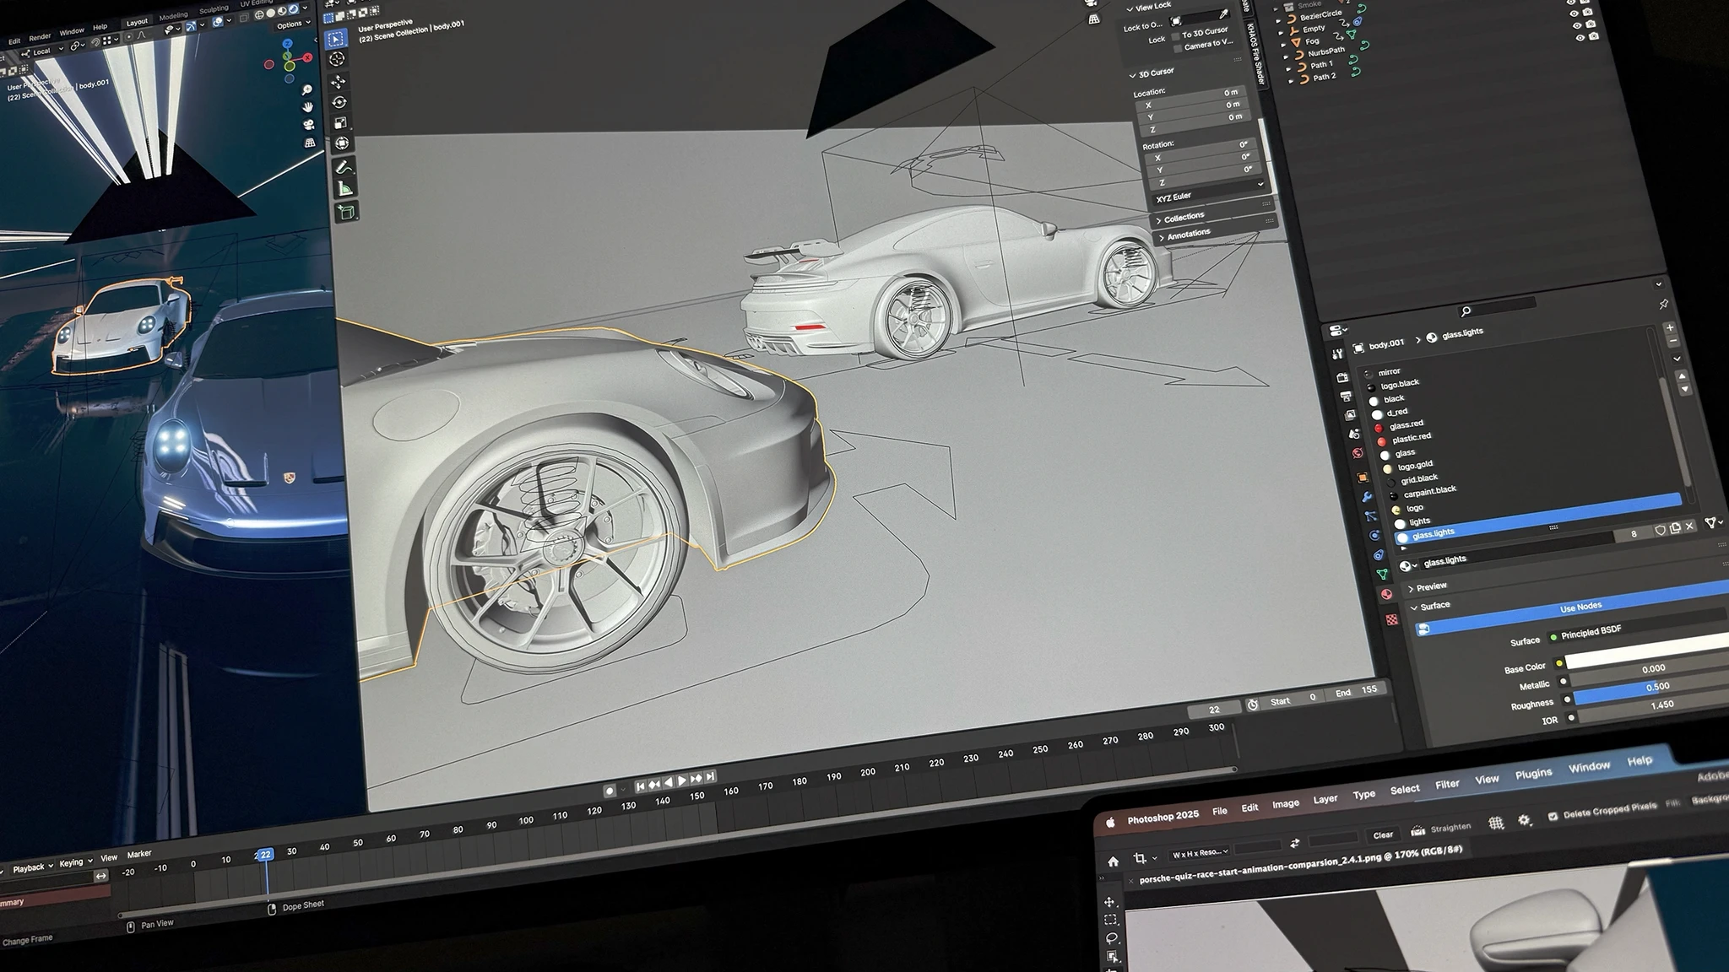The height and width of the screenshot is (972, 1729).
Task: Toggle Delete Cropped Pixels checkbox
Action: click(x=1553, y=816)
